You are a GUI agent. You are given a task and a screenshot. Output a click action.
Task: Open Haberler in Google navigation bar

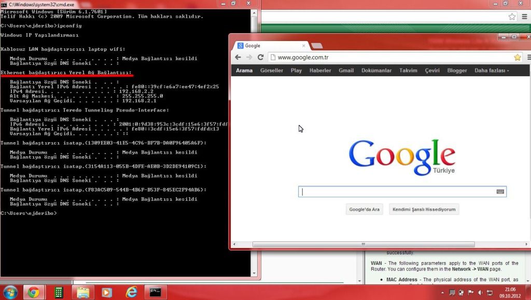click(x=320, y=71)
